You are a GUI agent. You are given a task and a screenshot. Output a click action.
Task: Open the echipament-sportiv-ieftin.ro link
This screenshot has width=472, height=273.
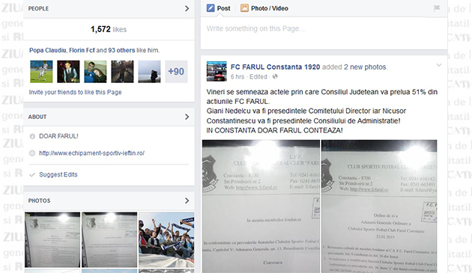pyautogui.click(x=92, y=153)
